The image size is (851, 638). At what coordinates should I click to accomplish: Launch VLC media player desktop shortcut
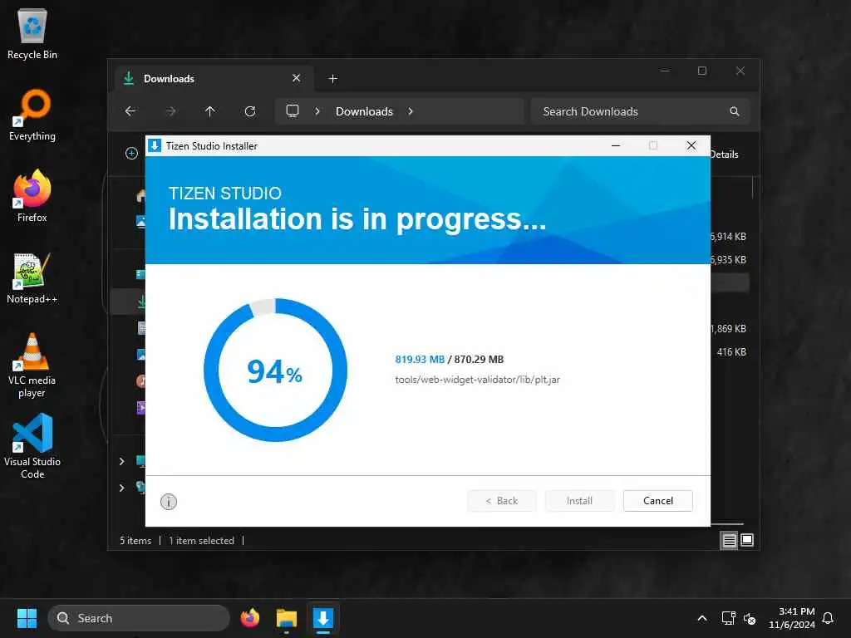click(x=32, y=366)
